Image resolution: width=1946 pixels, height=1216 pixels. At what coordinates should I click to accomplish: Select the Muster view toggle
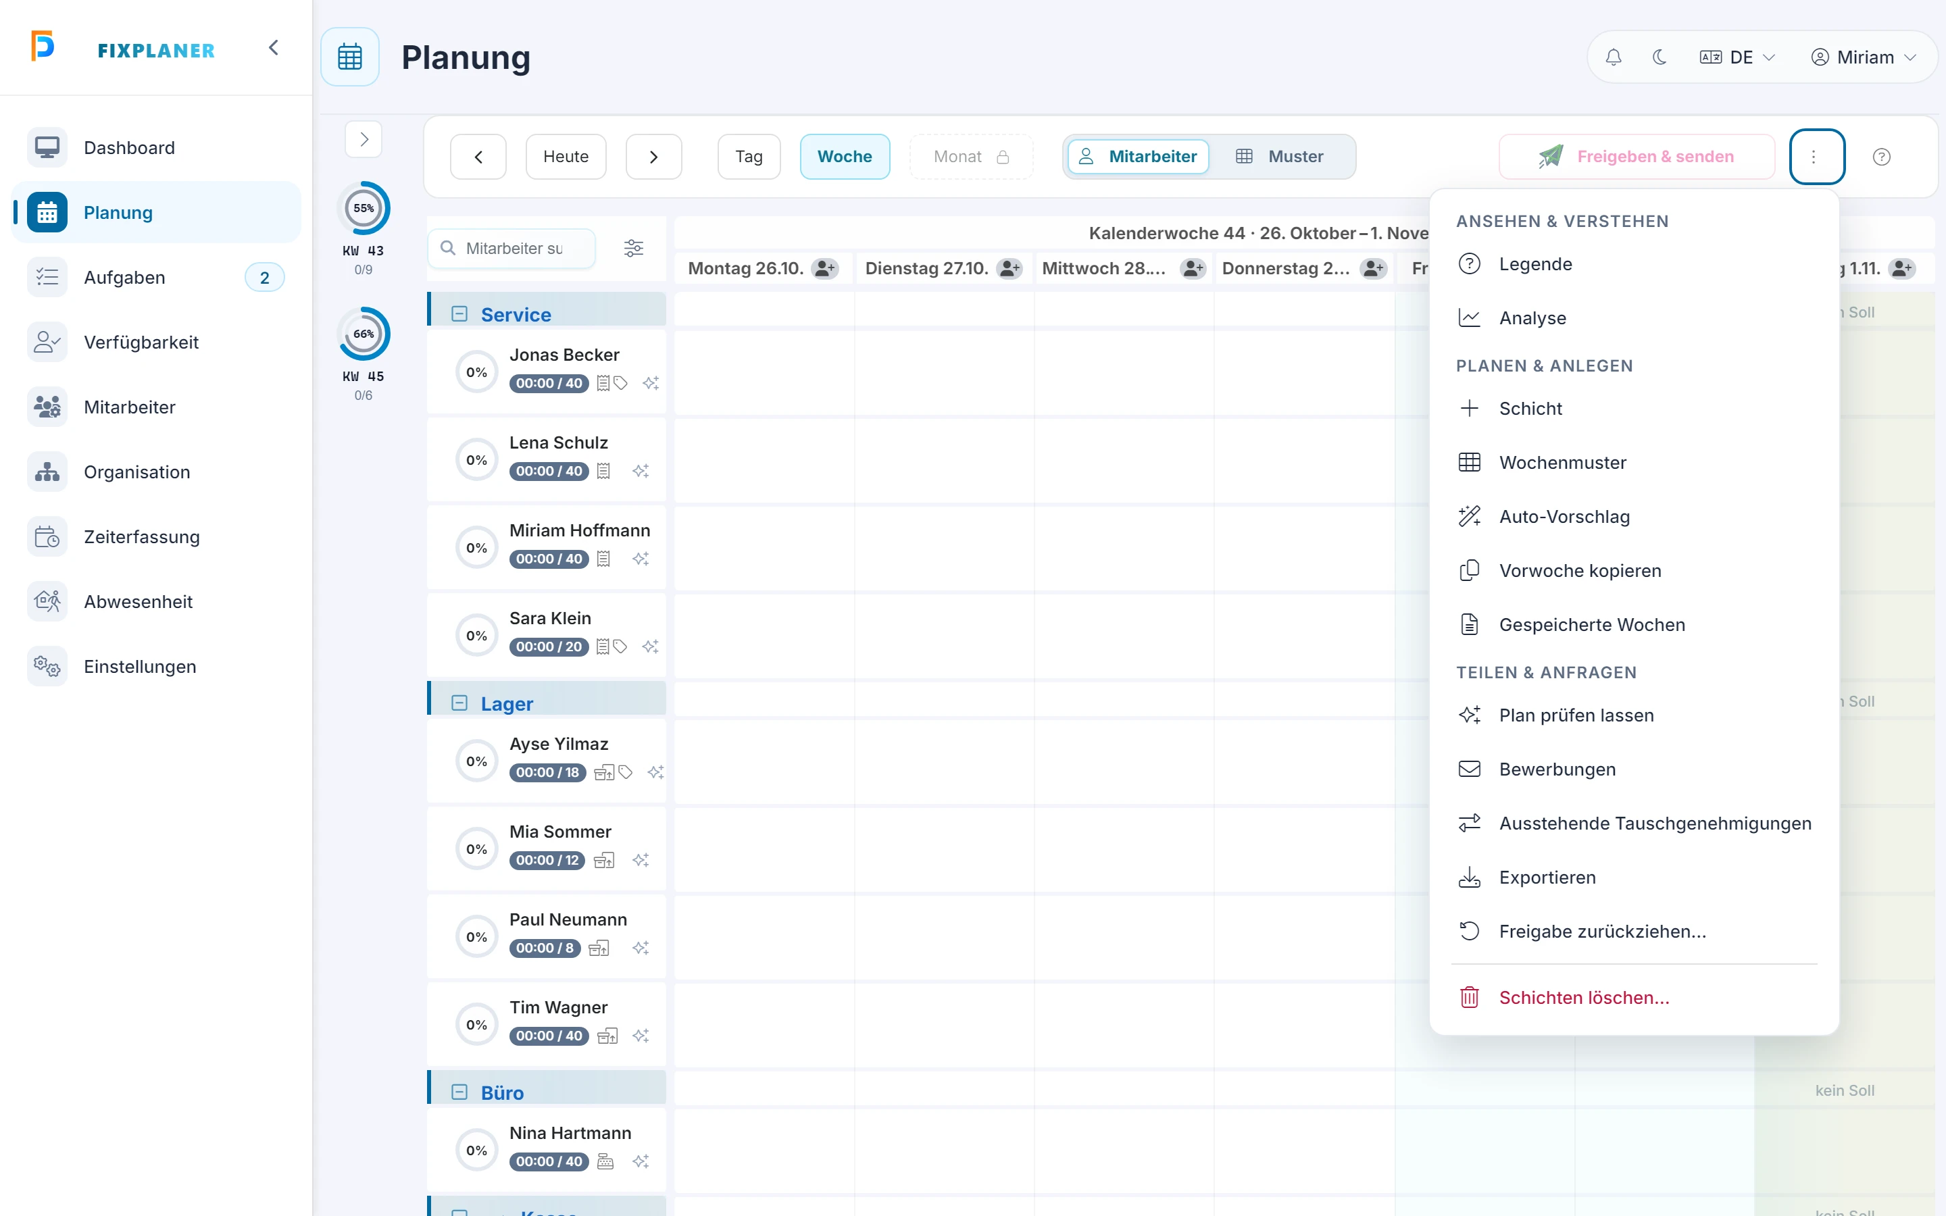(1279, 157)
